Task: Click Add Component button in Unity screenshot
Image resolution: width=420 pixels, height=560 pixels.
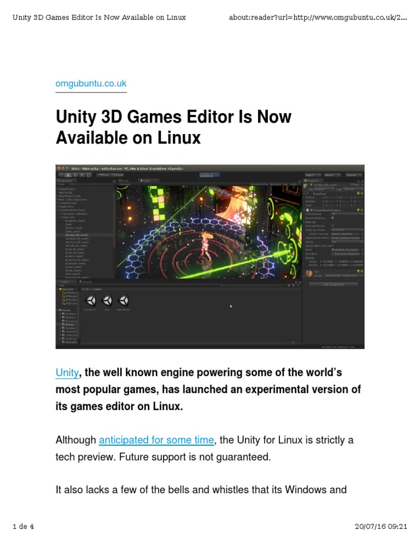Action: pos(334,284)
